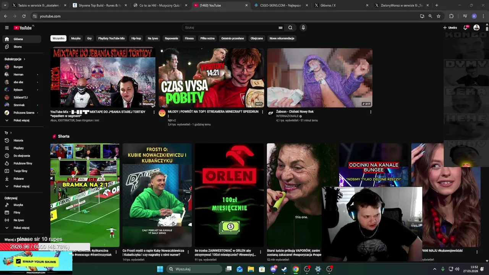
Task: Open Windows Start menu
Action: (x=160, y=269)
